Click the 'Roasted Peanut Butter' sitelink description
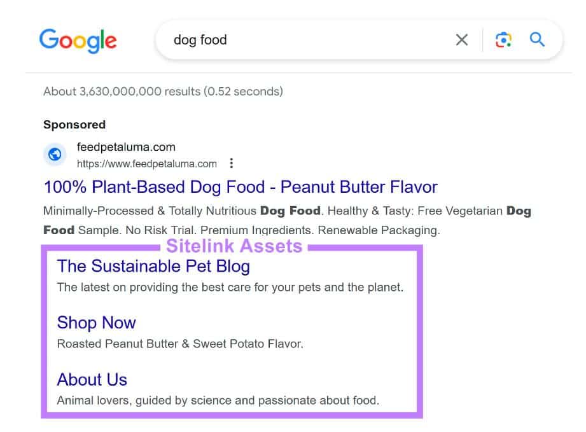The height and width of the screenshot is (432, 586). [180, 344]
